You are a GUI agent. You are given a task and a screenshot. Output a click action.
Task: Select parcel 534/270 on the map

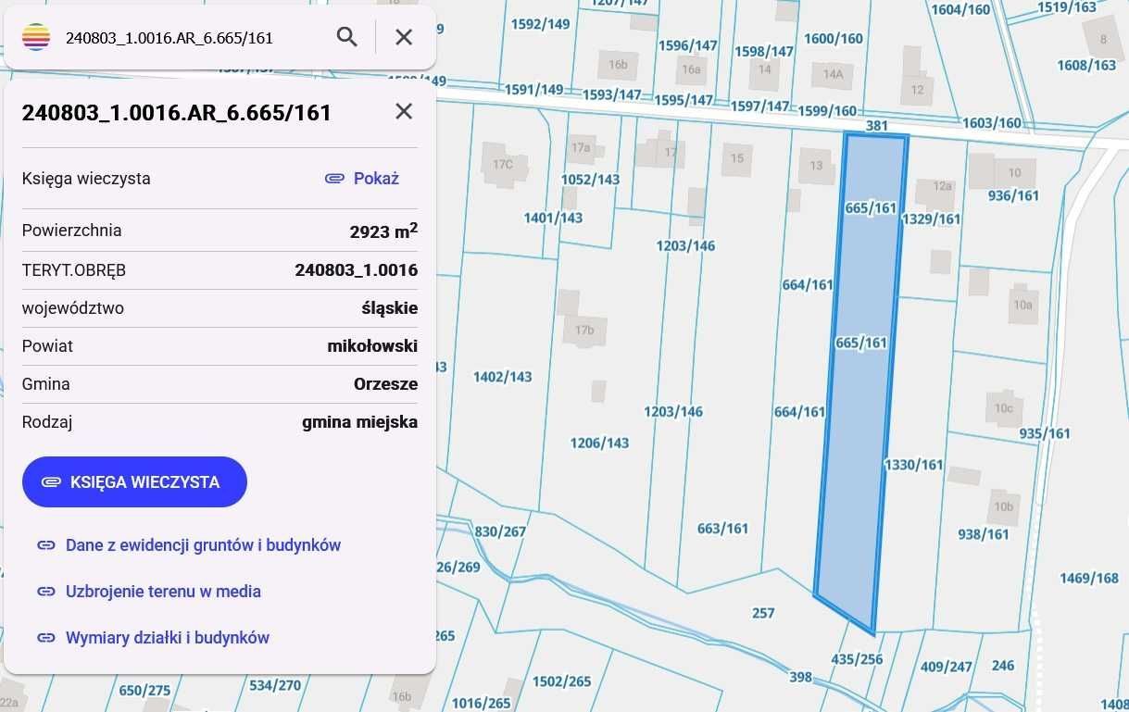pyautogui.click(x=275, y=686)
